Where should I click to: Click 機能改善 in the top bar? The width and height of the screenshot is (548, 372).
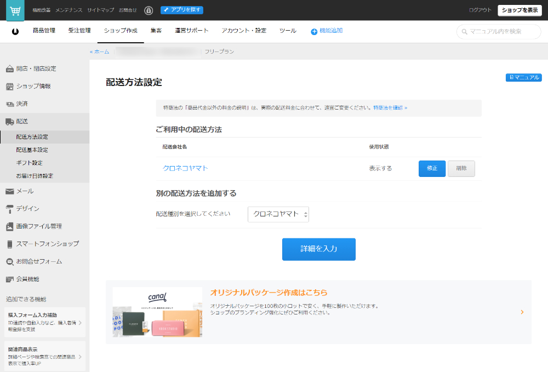pyautogui.click(x=41, y=10)
